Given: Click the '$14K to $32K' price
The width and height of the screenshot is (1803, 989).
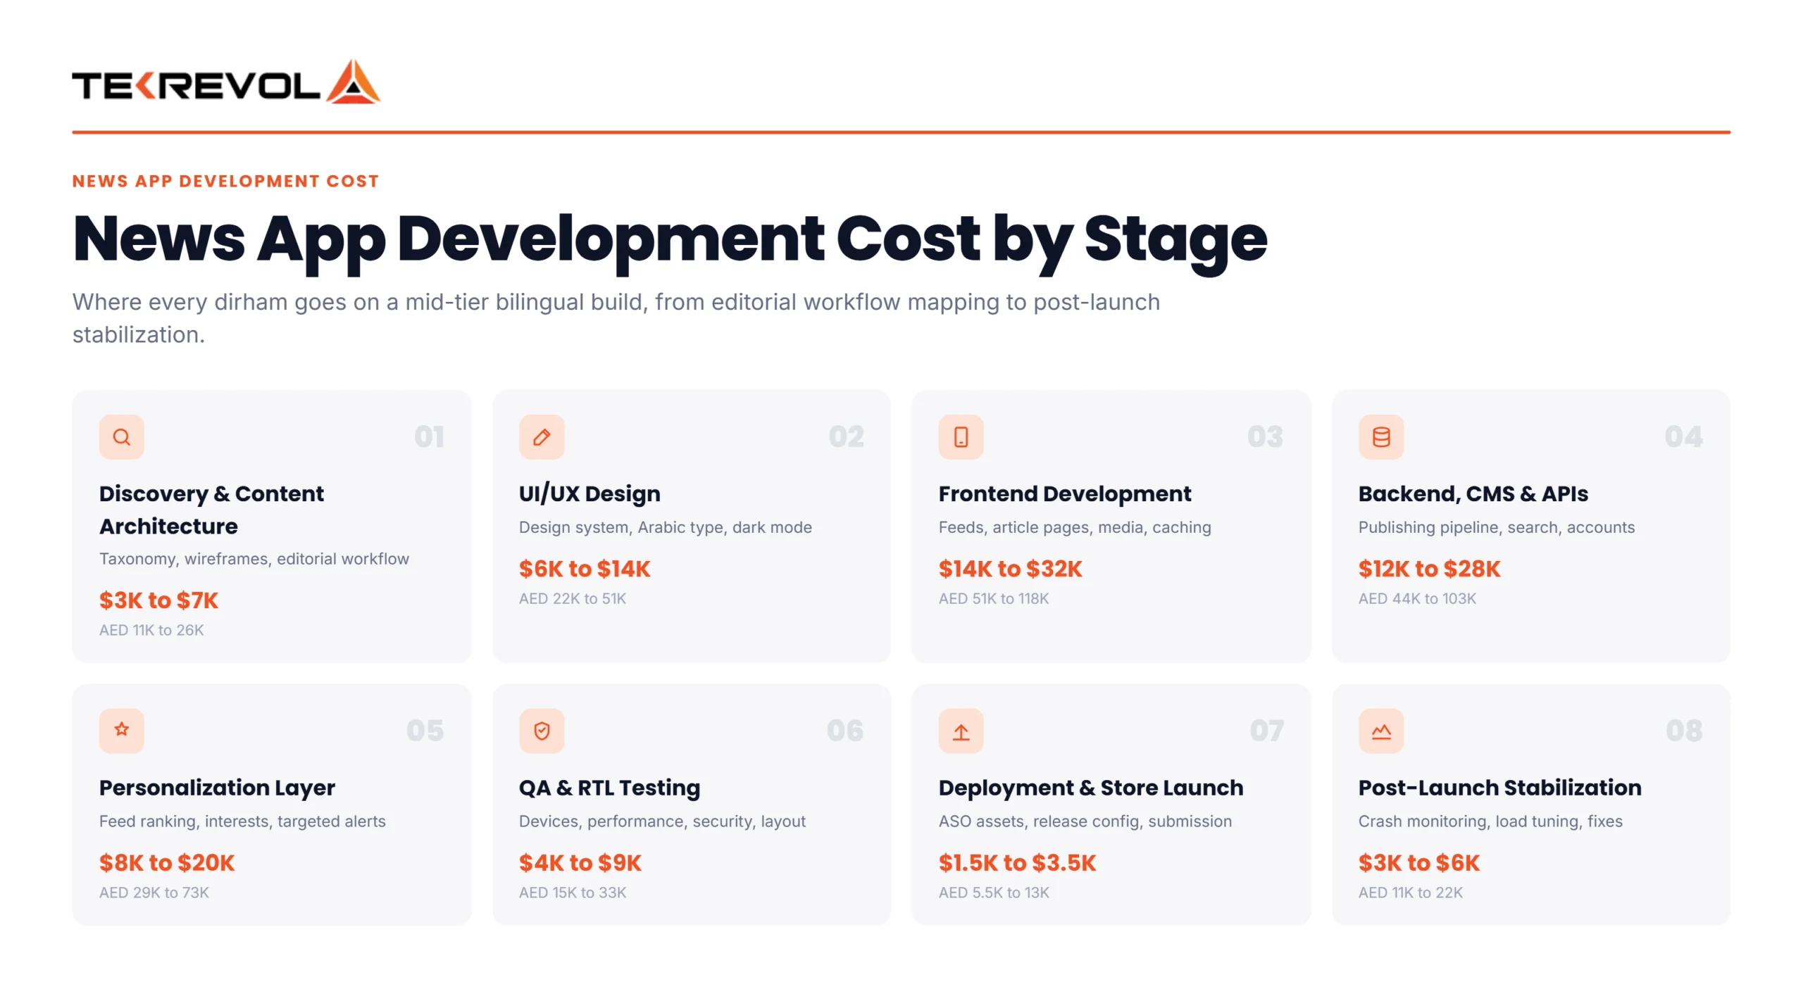Looking at the screenshot, I should [x=1010, y=569].
